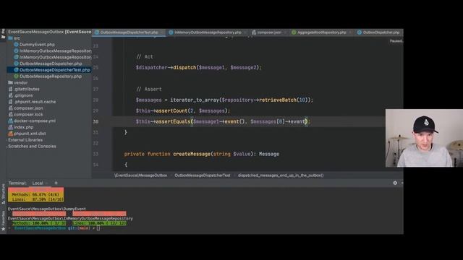Select EventSauceMessageOutbox project root
The height and width of the screenshot is (260, 463).
[50, 32]
